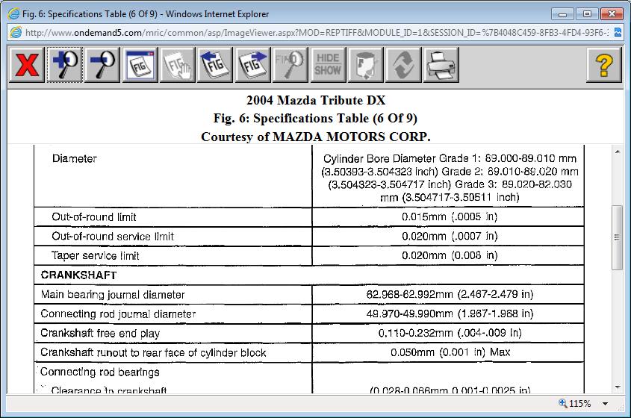The height and width of the screenshot is (418, 631).
Task: Click the value 0.015mm (.0005 in)
Action: tap(450, 217)
